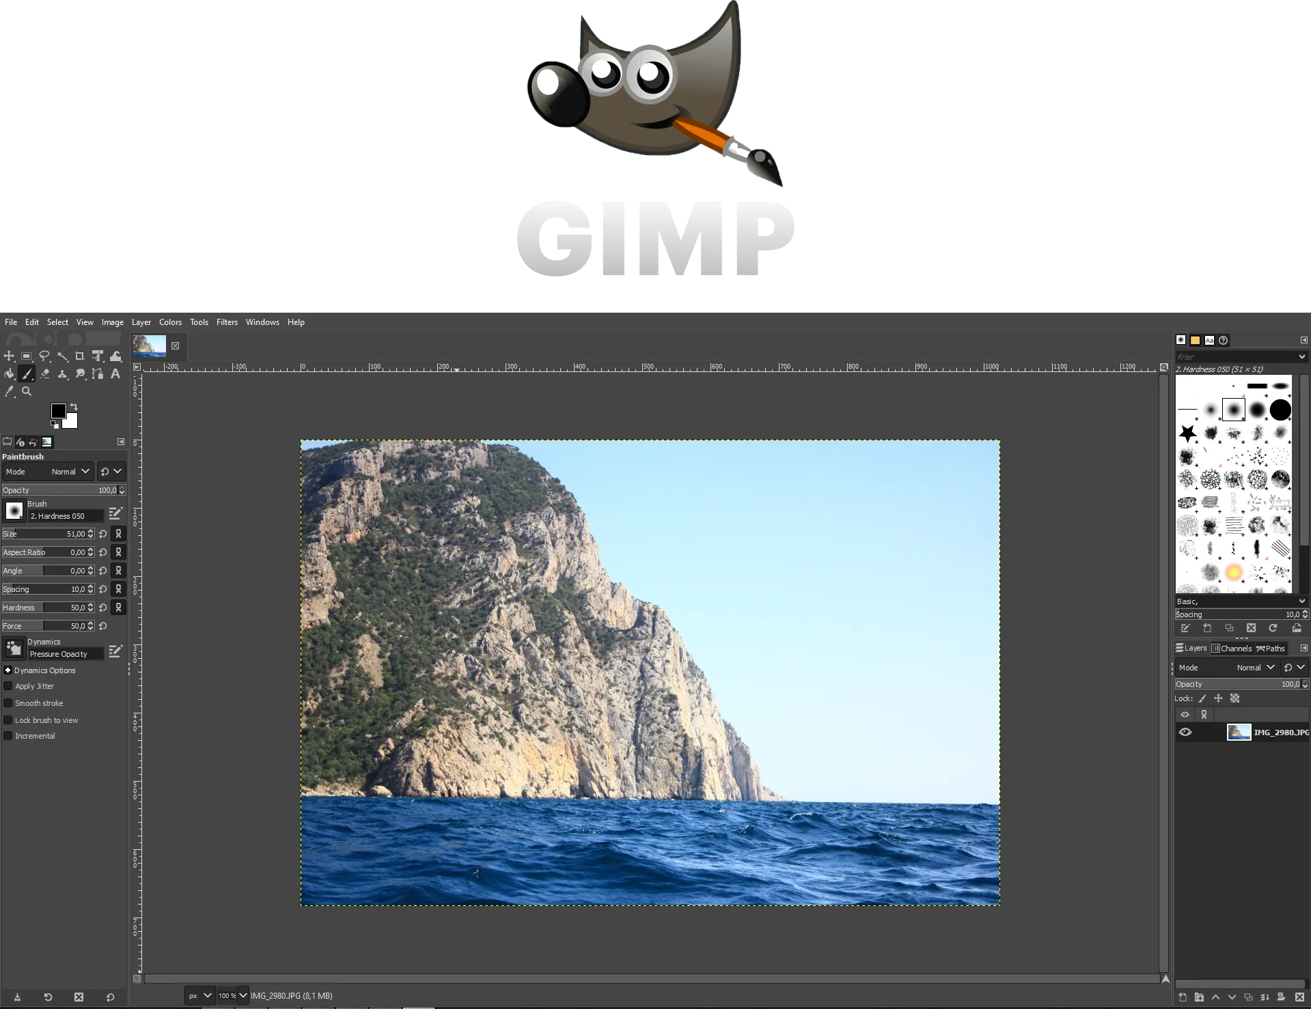Open brush filter tag dropdown

tap(1301, 356)
